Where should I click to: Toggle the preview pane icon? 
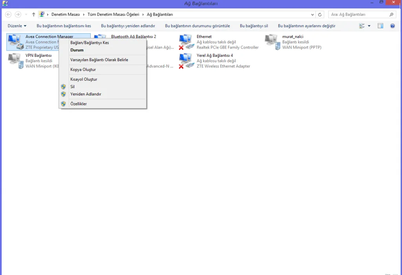(380, 26)
